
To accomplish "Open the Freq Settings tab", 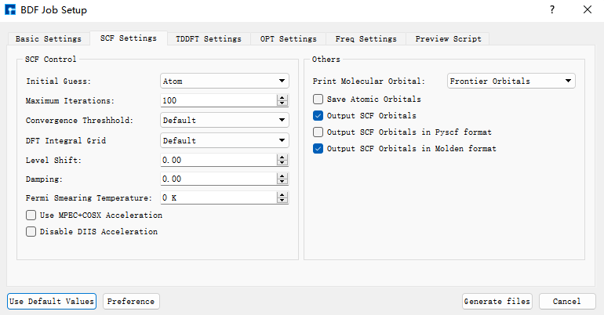I will pyautogui.click(x=366, y=39).
